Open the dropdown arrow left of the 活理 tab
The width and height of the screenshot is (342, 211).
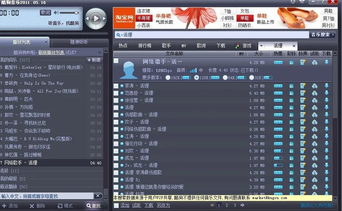tap(262, 46)
